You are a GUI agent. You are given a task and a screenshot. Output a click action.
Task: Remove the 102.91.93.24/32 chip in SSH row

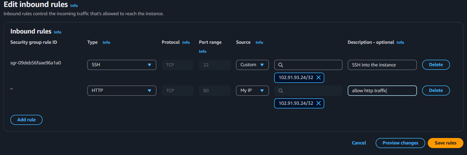pos(319,77)
